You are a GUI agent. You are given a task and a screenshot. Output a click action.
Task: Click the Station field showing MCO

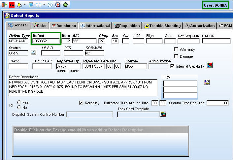(x=136, y=66)
